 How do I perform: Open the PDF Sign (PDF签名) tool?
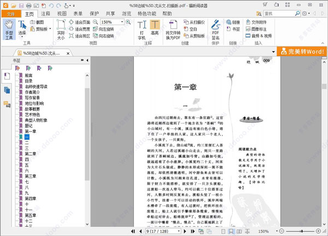tap(215, 30)
